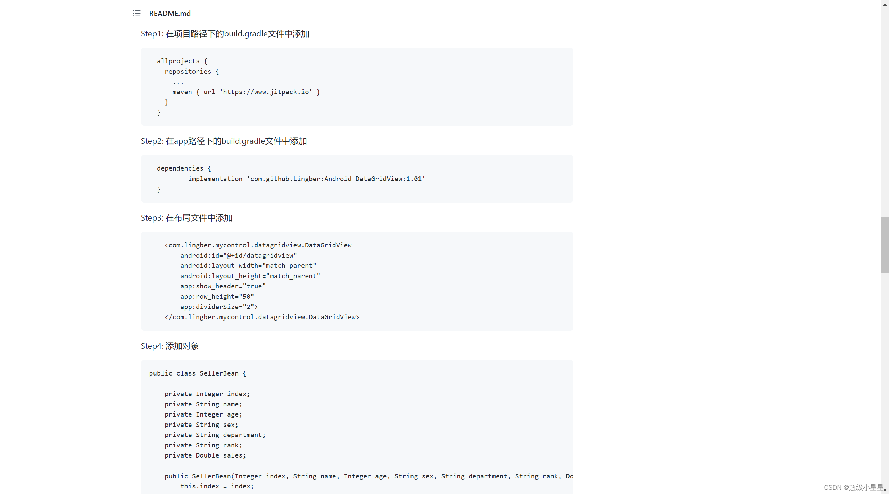Viewport: 889px width, 494px height.
Task: Click the 'repositories {' code line
Action: (x=192, y=72)
